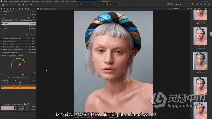Open the Изображение menu
Viewport: 212px width, 119px height.
pyautogui.click(x=25, y=1)
